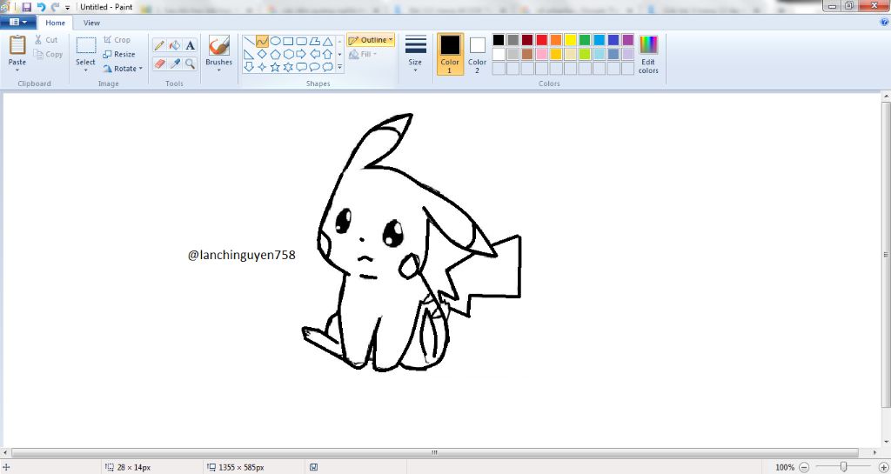Click the Select rectangle button
Image resolution: width=891 pixels, height=474 pixels.
click(86, 50)
